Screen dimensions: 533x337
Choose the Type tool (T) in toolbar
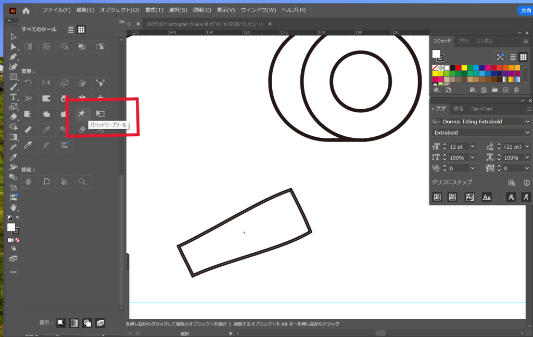point(14,97)
